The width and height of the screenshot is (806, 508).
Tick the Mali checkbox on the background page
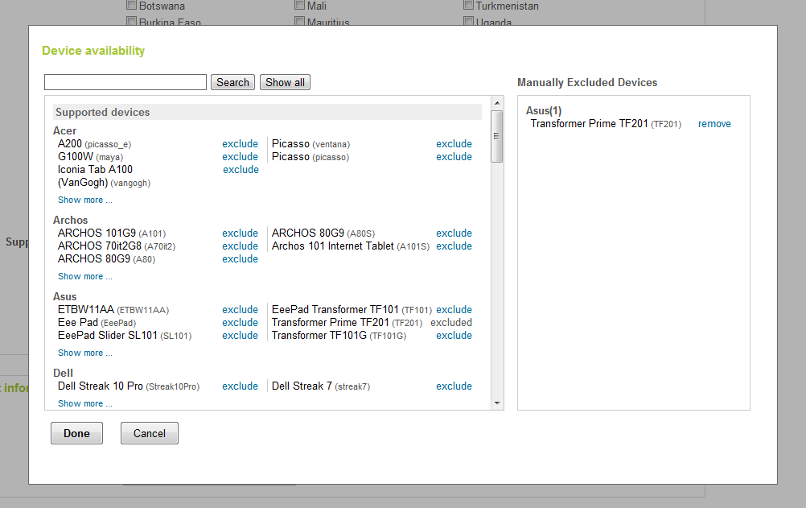pyautogui.click(x=300, y=5)
